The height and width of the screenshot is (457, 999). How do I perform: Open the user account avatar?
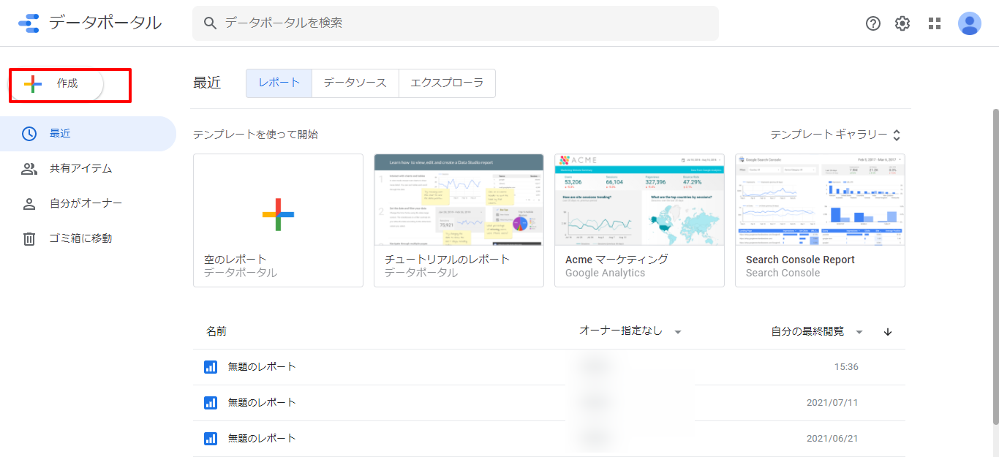(x=970, y=23)
